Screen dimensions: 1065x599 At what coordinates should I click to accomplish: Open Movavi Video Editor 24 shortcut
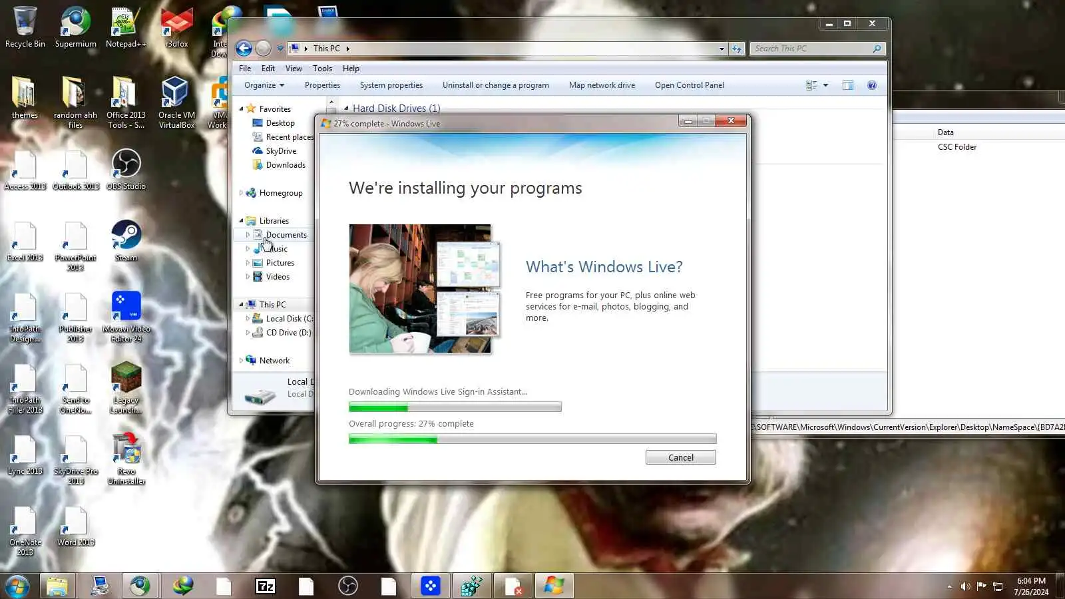click(x=126, y=317)
